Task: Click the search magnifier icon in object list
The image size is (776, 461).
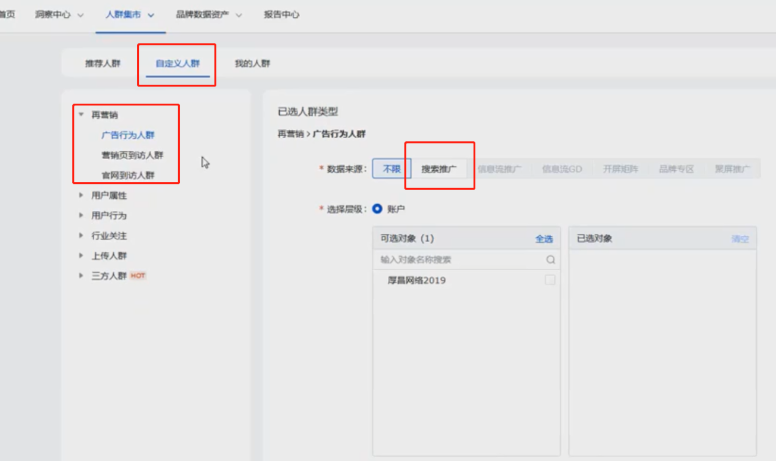Action: [550, 260]
